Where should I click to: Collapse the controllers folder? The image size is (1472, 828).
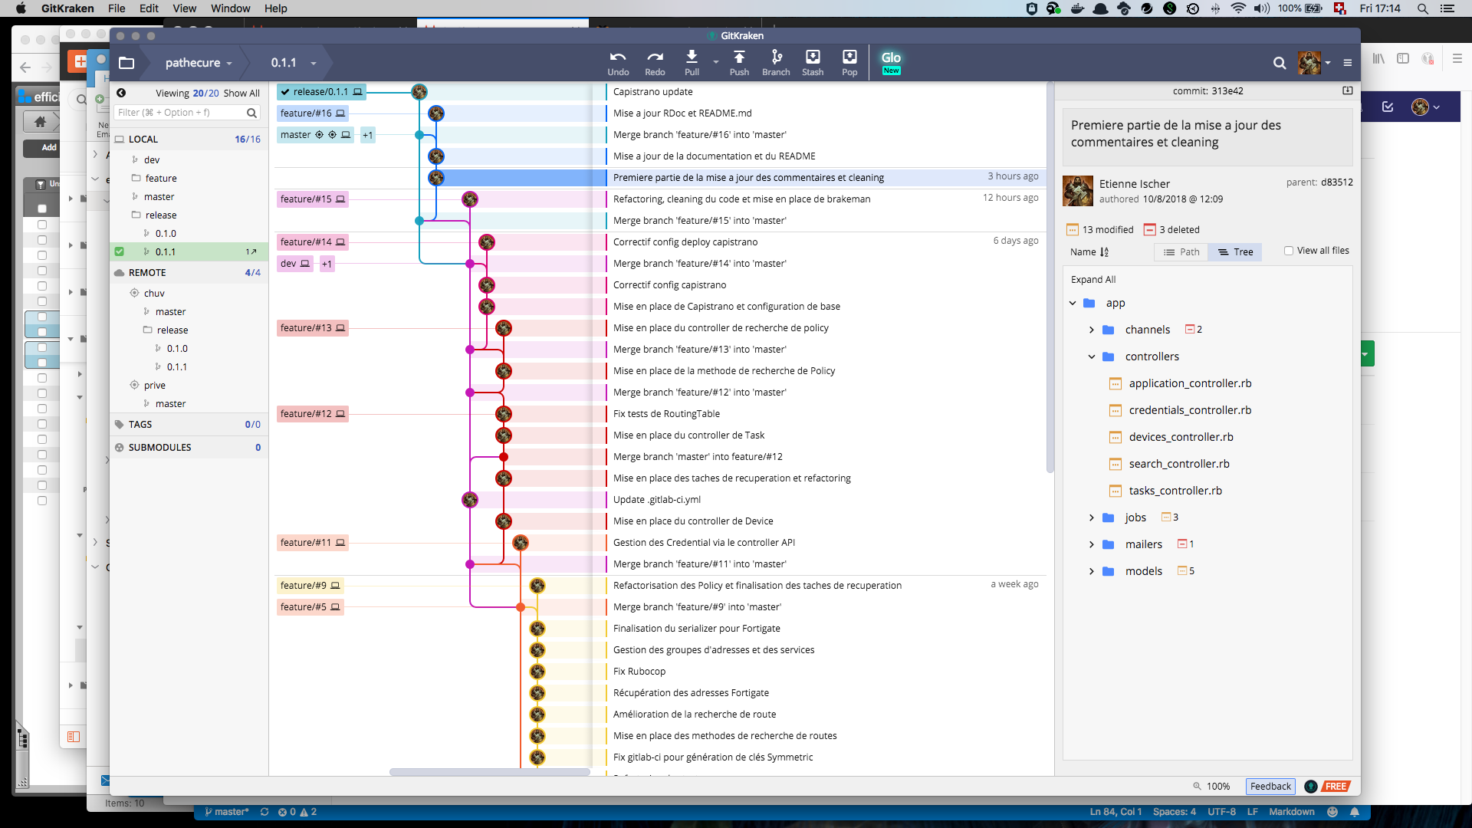(1092, 356)
